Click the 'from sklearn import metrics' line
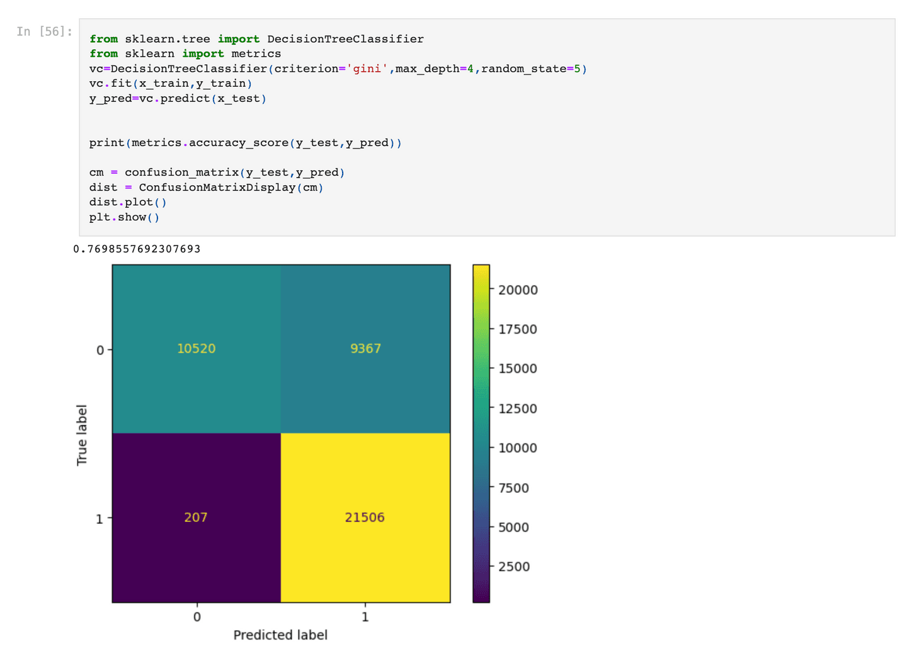The width and height of the screenshot is (907, 651). tap(185, 54)
